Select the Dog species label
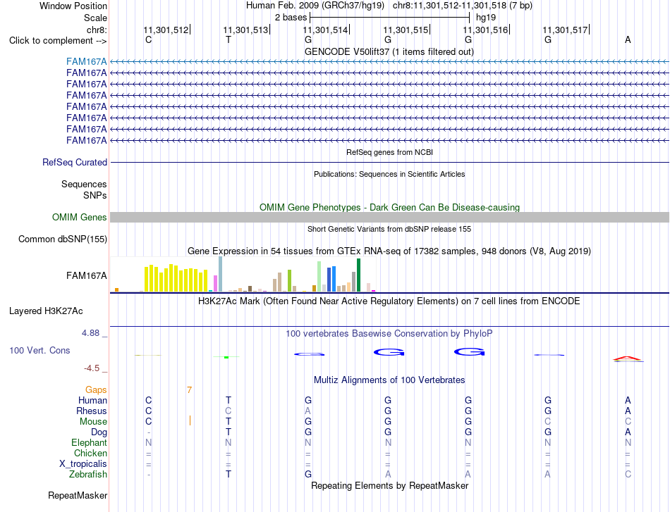The image size is (670, 512). (x=99, y=432)
